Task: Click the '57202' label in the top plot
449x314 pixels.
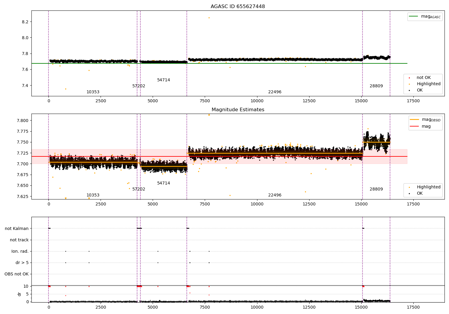Action: [139, 86]
